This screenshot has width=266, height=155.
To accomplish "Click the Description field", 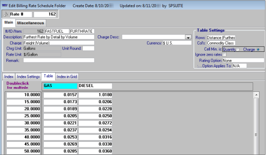I will coord(59,37).
